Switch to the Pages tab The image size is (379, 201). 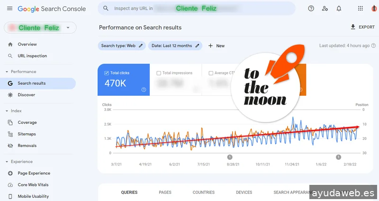click(x=165, y=192)
